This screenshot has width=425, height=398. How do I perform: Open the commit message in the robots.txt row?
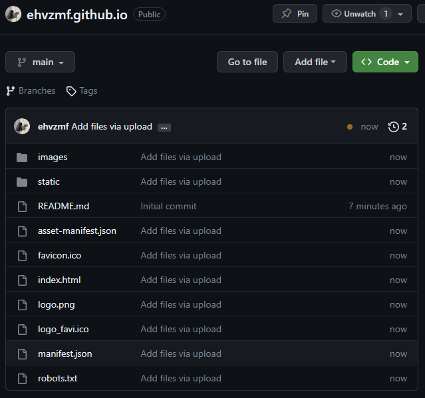coord(181,378)
